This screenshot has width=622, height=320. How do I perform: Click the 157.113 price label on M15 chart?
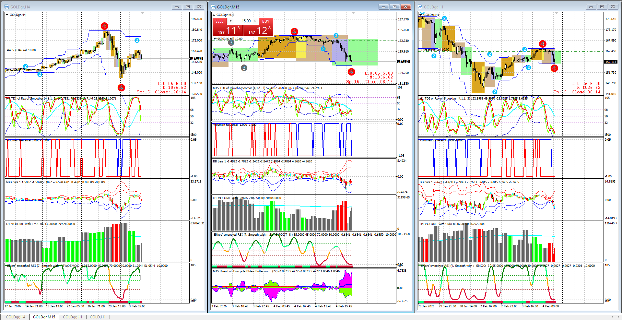click(403, 62)
